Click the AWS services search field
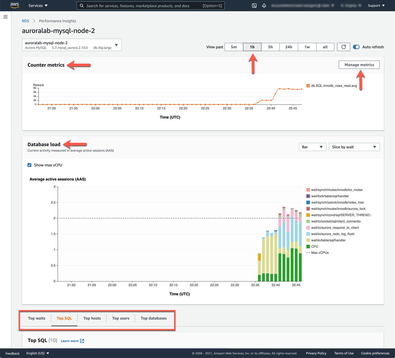 coord(143,5)
